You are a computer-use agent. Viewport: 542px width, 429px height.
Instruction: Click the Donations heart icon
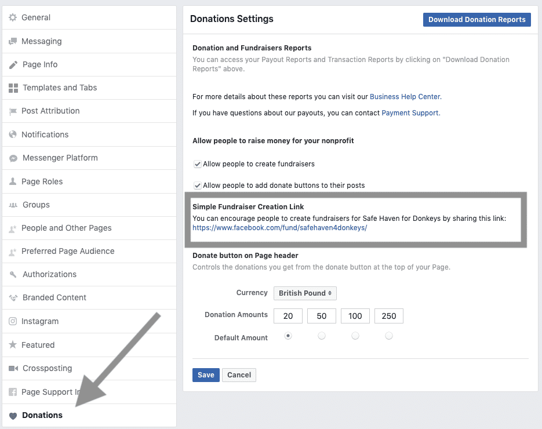(x=13, y=416)
